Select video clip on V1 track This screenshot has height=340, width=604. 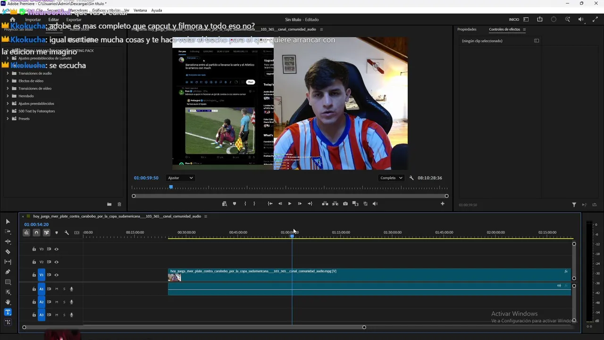[x=369, y=275]
